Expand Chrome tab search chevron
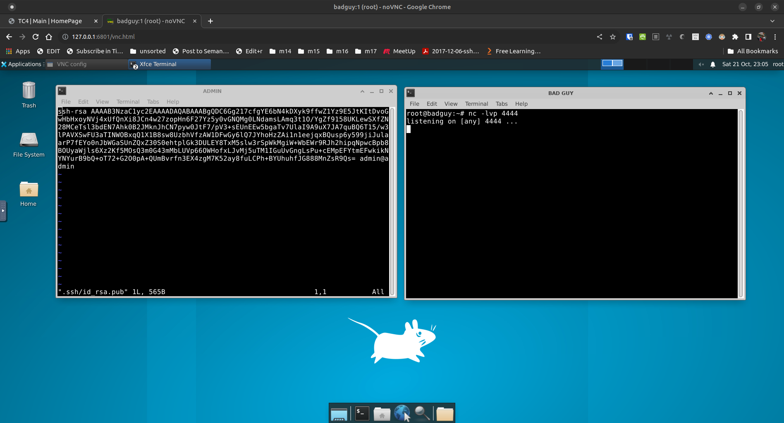Image resolution: width=784 pixels, height=423 pixels. [x=772, y=21]
